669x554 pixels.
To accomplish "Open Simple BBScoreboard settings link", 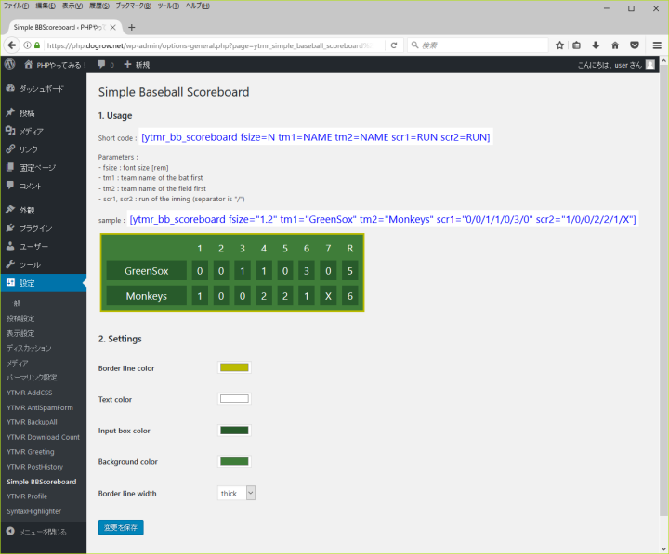I will (42, 482).
